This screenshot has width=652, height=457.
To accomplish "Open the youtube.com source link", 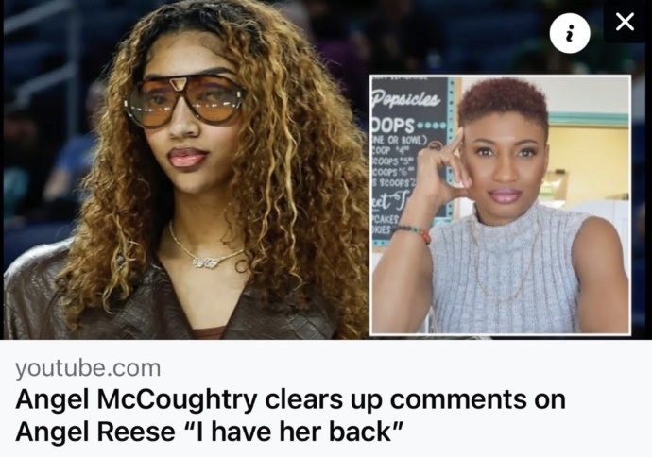I will pos(88,368).
